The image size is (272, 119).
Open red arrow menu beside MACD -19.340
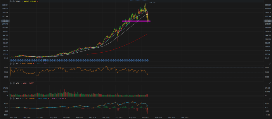65,98
